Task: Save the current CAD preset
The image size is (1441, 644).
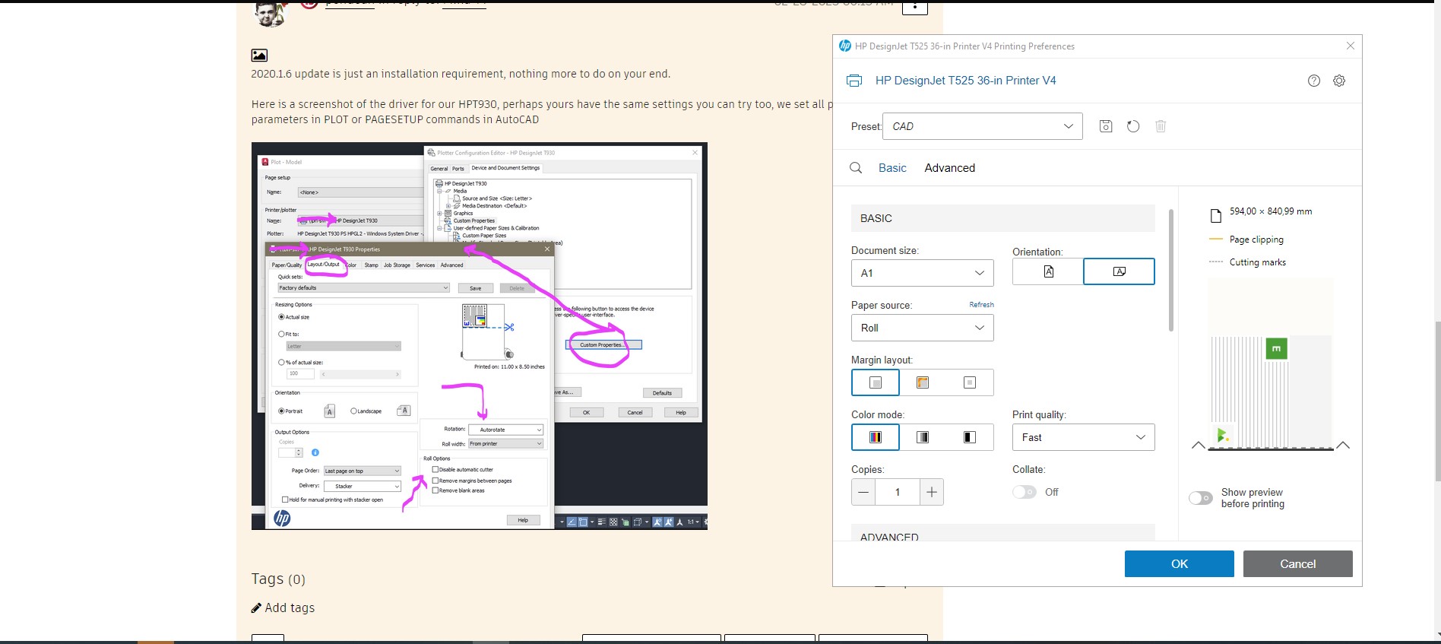Action: 1106,126
